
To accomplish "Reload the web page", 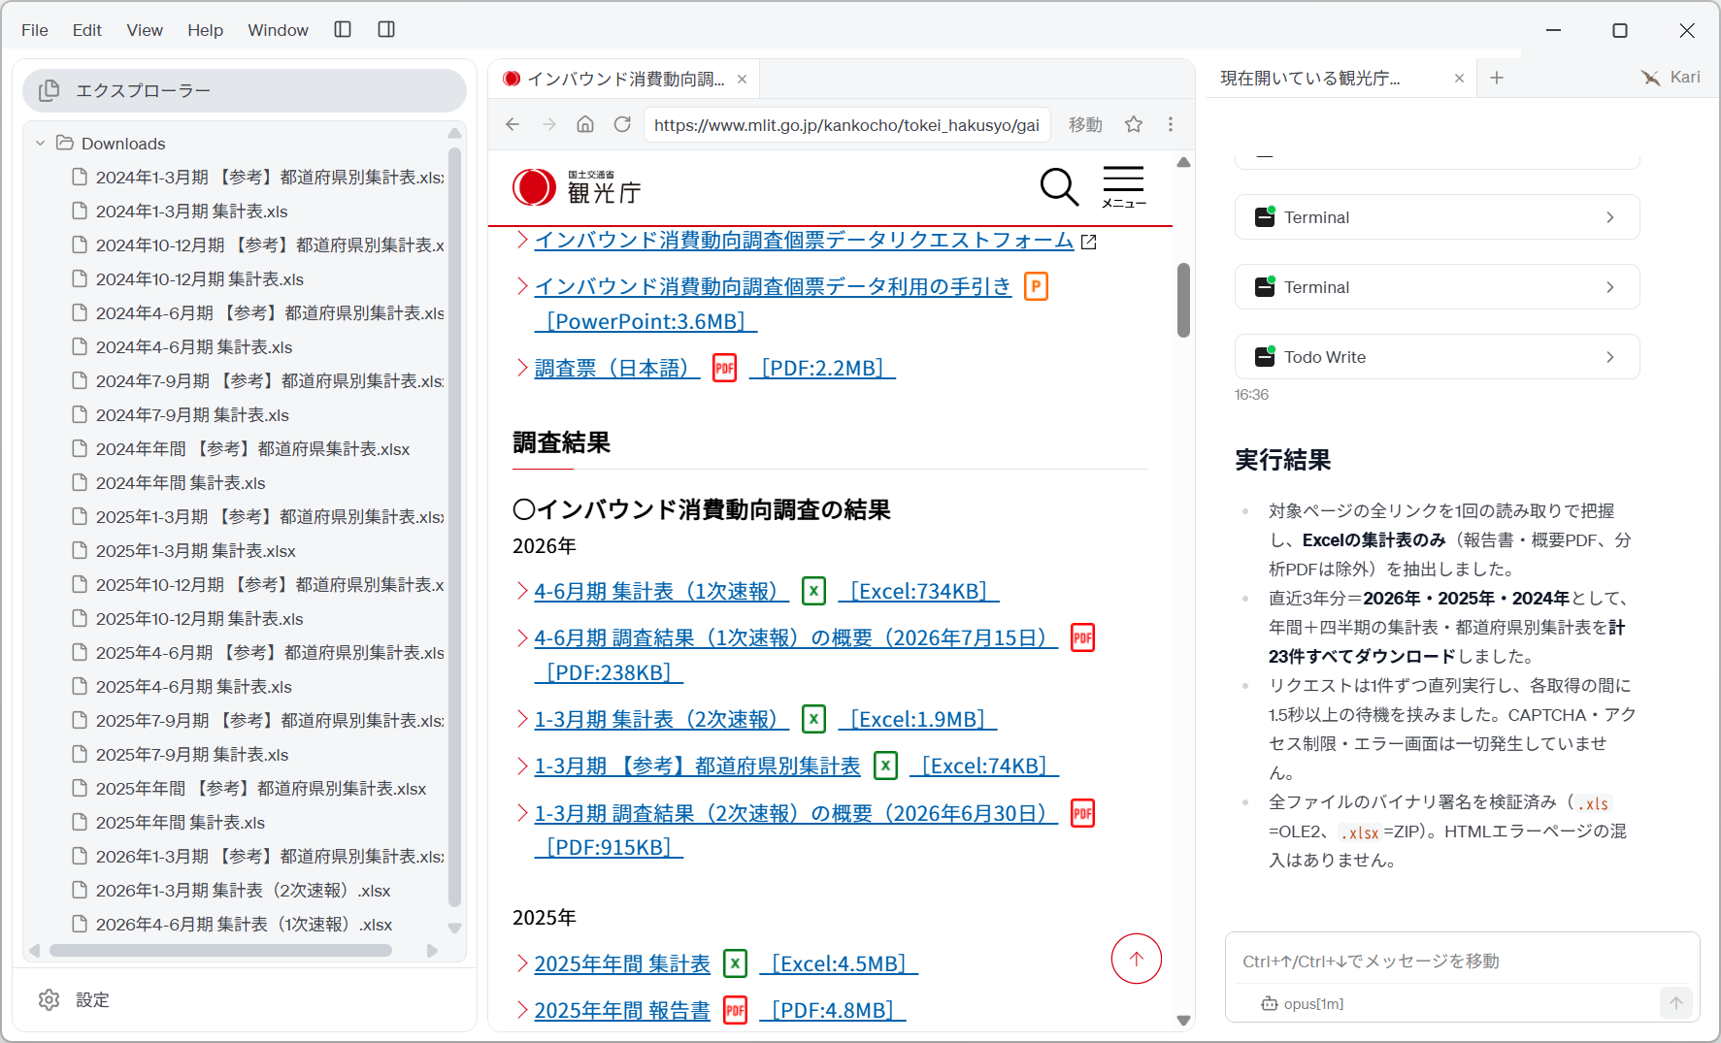I will (x=622, y=124).
